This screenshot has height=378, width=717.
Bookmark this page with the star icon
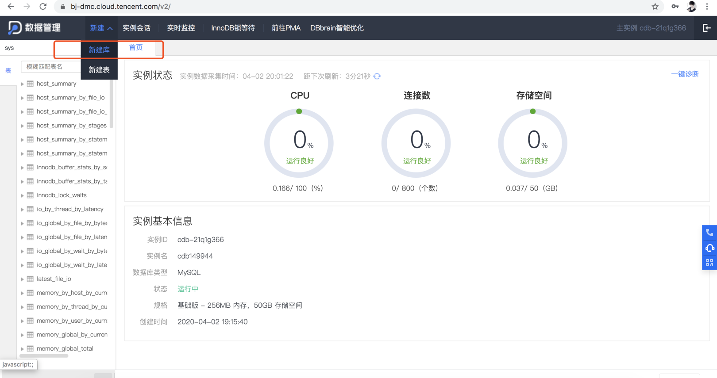tap(655, 7)
